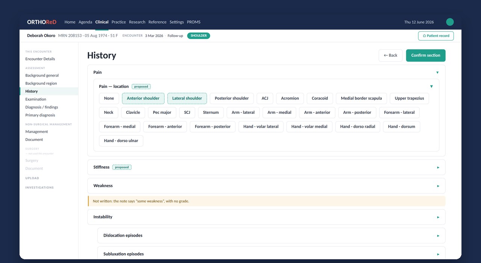Select Hand - dorso ulnar chip
The width and height of the screenshot is (481, 263).
(x=121, y=141)
